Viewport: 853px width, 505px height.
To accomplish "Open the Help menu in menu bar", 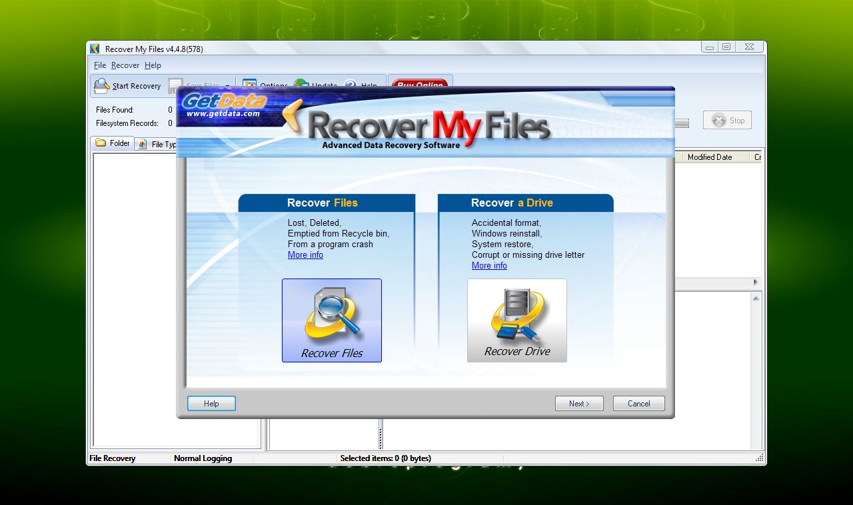I will pyautogui.click(x=153, y=65).
